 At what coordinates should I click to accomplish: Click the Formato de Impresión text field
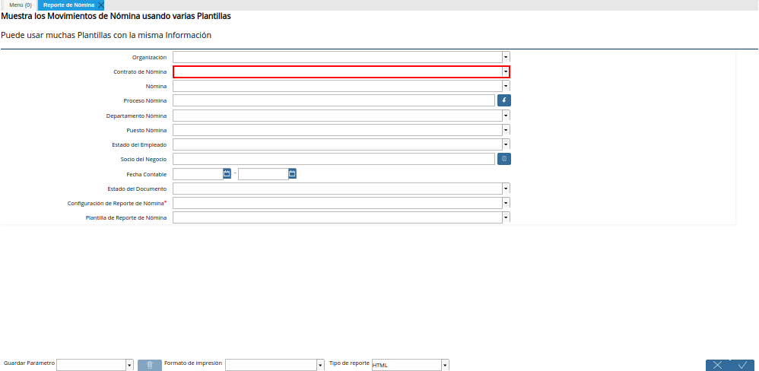[271, 365]
